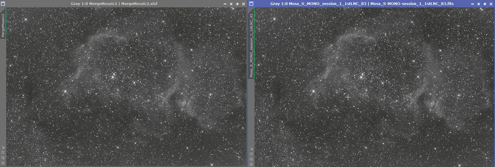Click fit-view square icon in Mosa_S_MONO window
The height and width of the screenshot is (167, 495).
(251, 154)
